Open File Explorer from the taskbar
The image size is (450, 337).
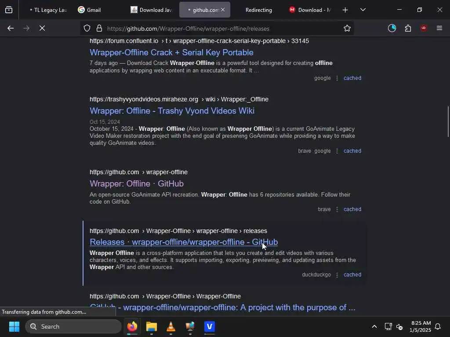(152, 326)
